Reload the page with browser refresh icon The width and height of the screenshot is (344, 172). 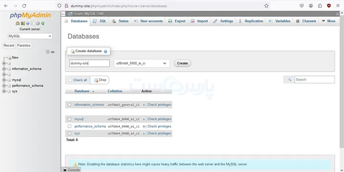point(24,6)
